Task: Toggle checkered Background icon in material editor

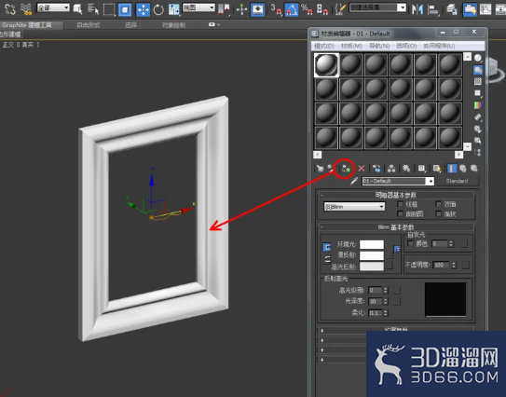Action: point(478,81)
